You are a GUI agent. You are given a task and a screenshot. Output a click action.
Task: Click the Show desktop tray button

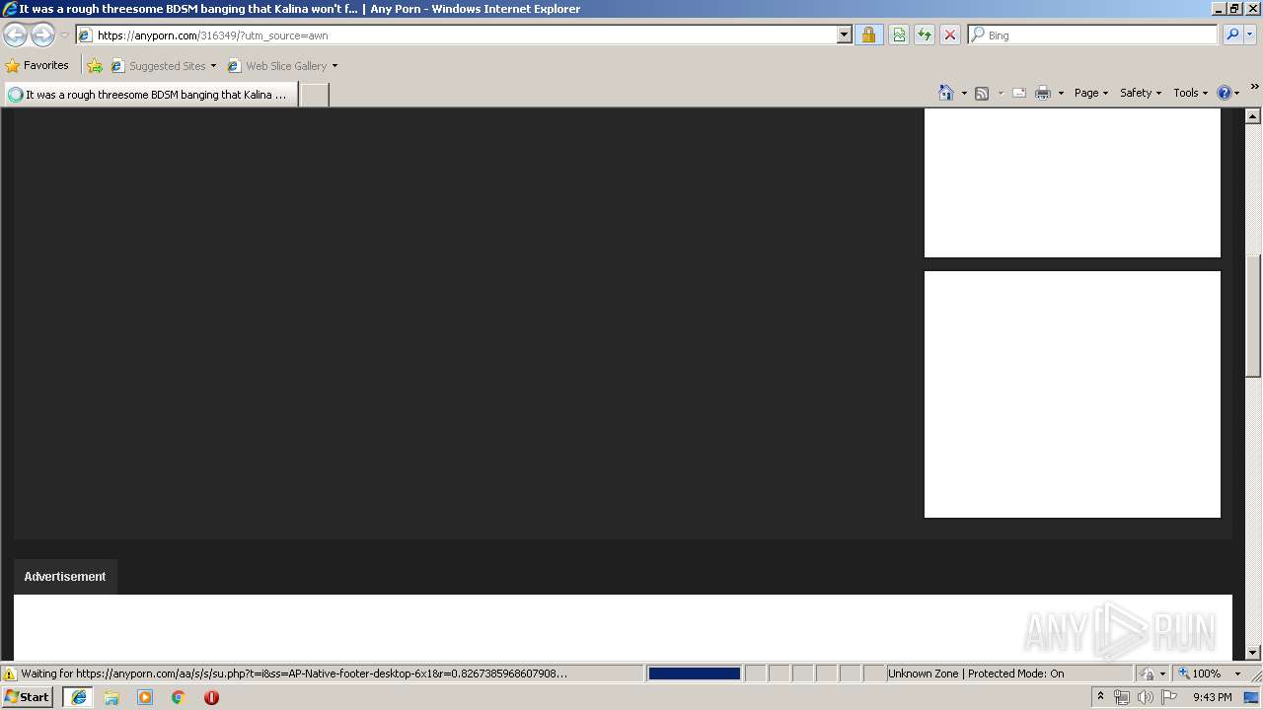click(1252, 697)
